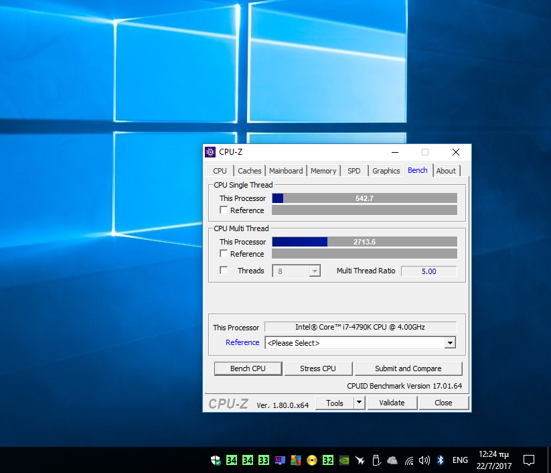
Task: Select the Graphics tab
Action: [x=386, y=171]
